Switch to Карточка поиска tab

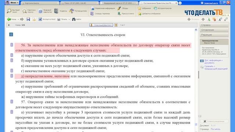coord(40,3)
